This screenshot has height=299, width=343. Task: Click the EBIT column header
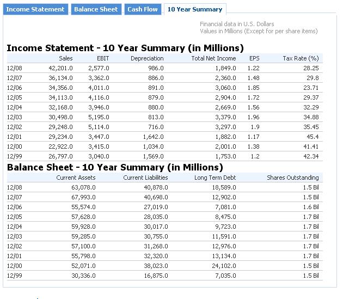click(103, 58)
